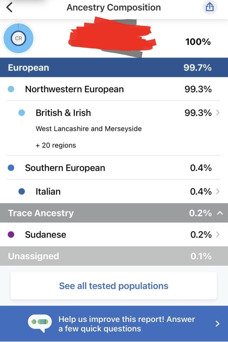Tap the Italian color dot
228x342 pixels.
click(21, 191)
